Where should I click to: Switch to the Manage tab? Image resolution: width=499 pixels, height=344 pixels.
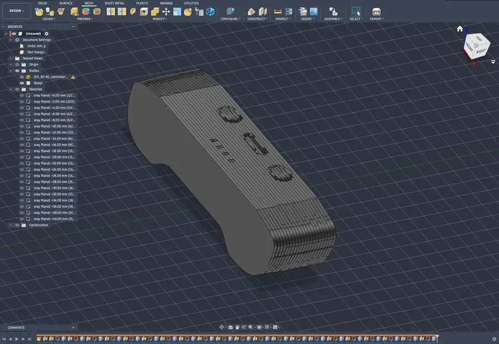(166, 3)
